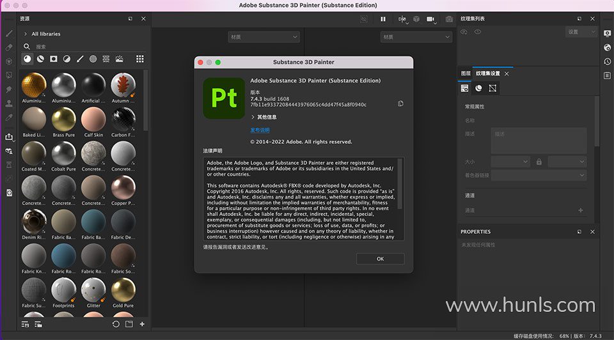Switch assets grid view size icon

pos(140,59)
